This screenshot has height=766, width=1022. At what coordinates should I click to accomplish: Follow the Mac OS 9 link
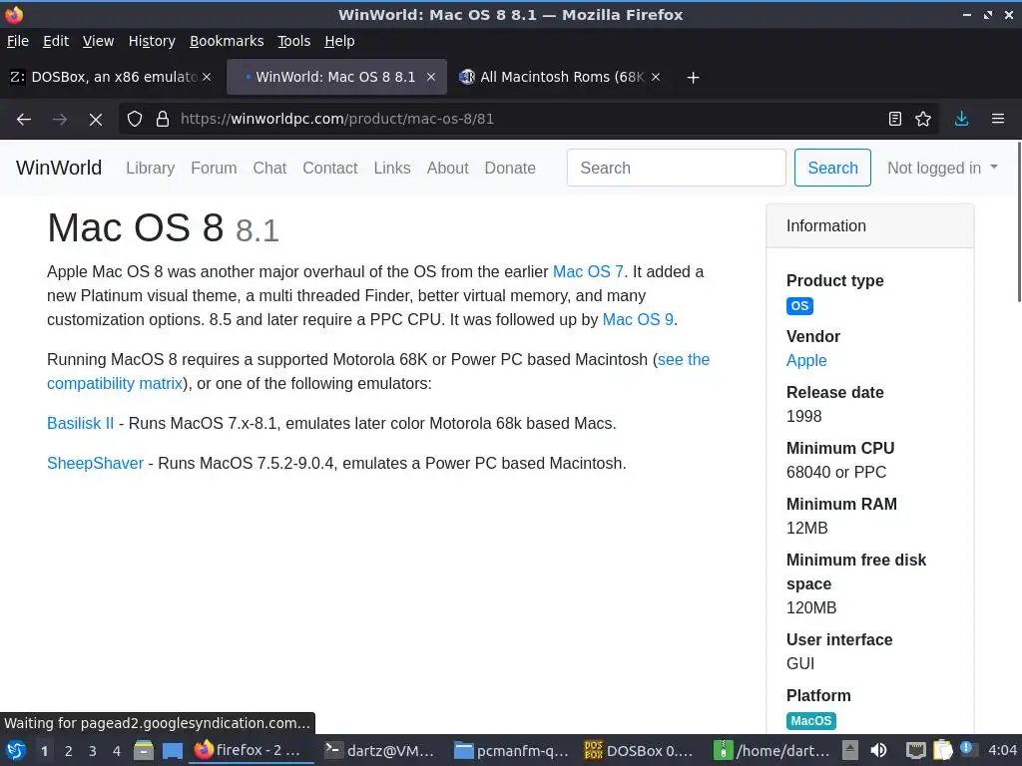tap(638, 320)
